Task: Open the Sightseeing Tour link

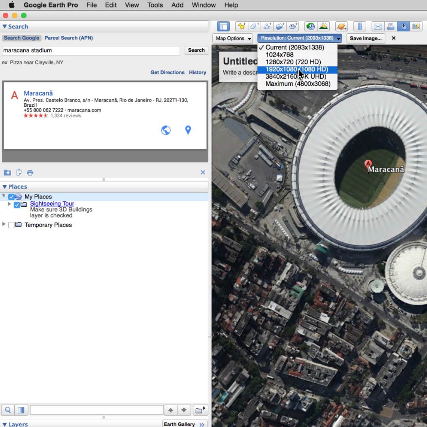Action: 52,204
